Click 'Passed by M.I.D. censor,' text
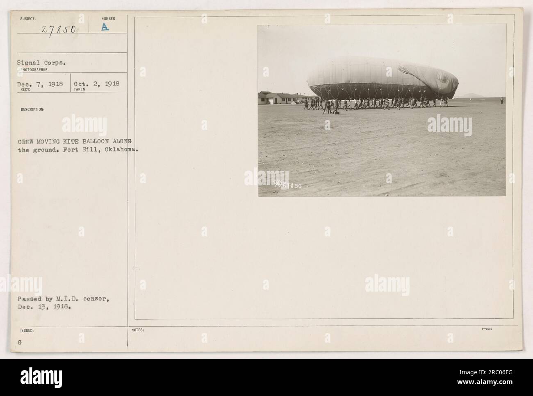The width and height of the screenshot is (533, 396). [63, 299]
